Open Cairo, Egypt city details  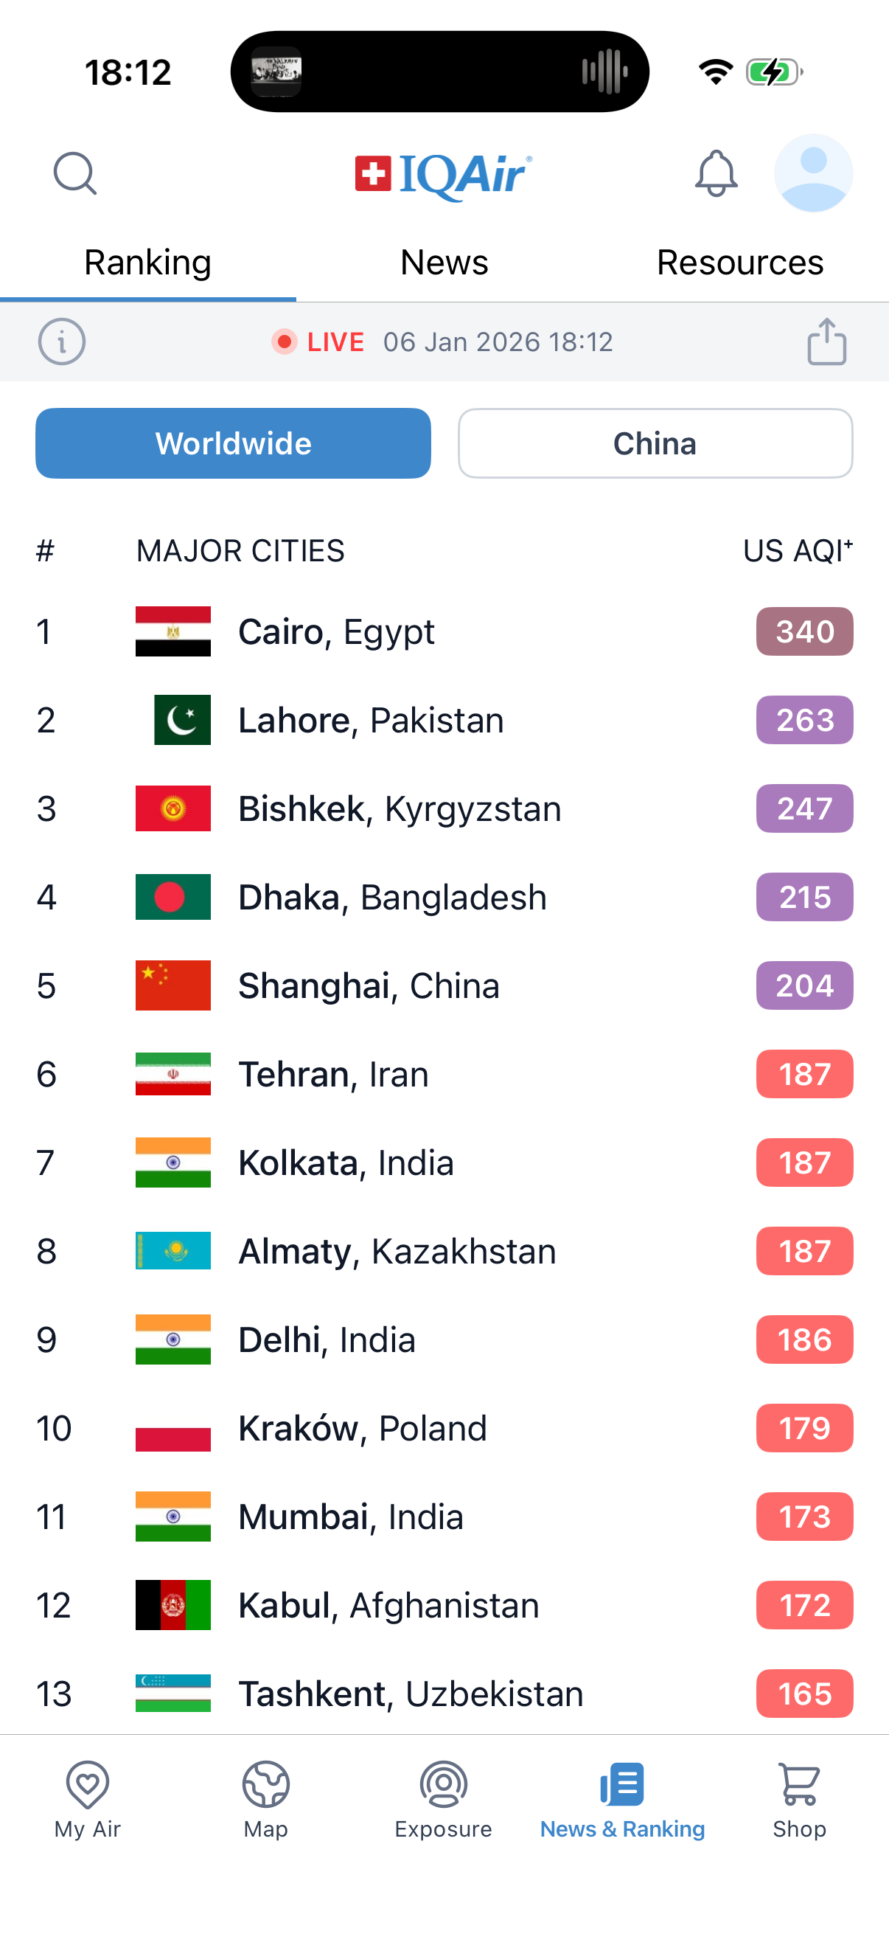click(x=336, y=631)
